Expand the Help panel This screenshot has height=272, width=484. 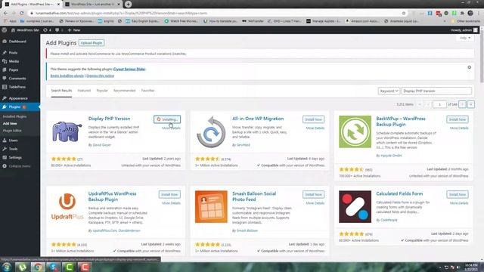[465, 38]
